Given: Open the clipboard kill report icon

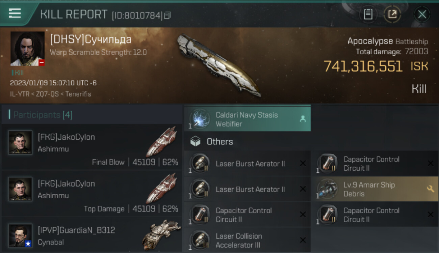Looking at the screenshot, I should 368,14.
